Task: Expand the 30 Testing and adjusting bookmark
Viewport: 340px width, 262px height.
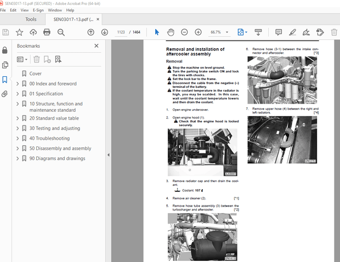Action: pyautogui.click(x=18, y=128)
